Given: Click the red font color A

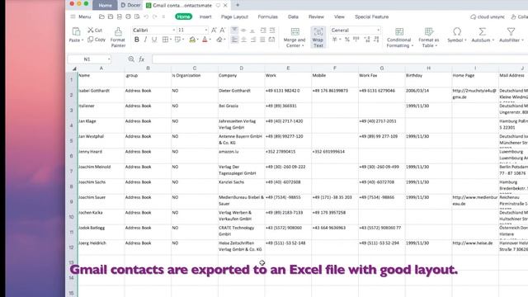Looking at the screenshot, I should pos(205,40).
